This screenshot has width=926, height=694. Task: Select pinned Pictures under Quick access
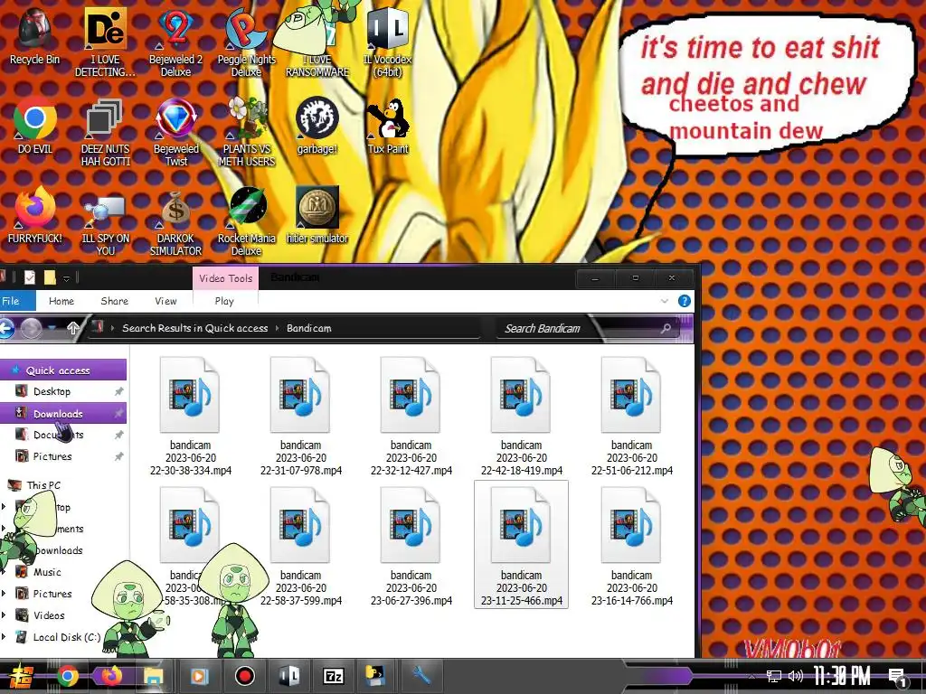(63, 456)
